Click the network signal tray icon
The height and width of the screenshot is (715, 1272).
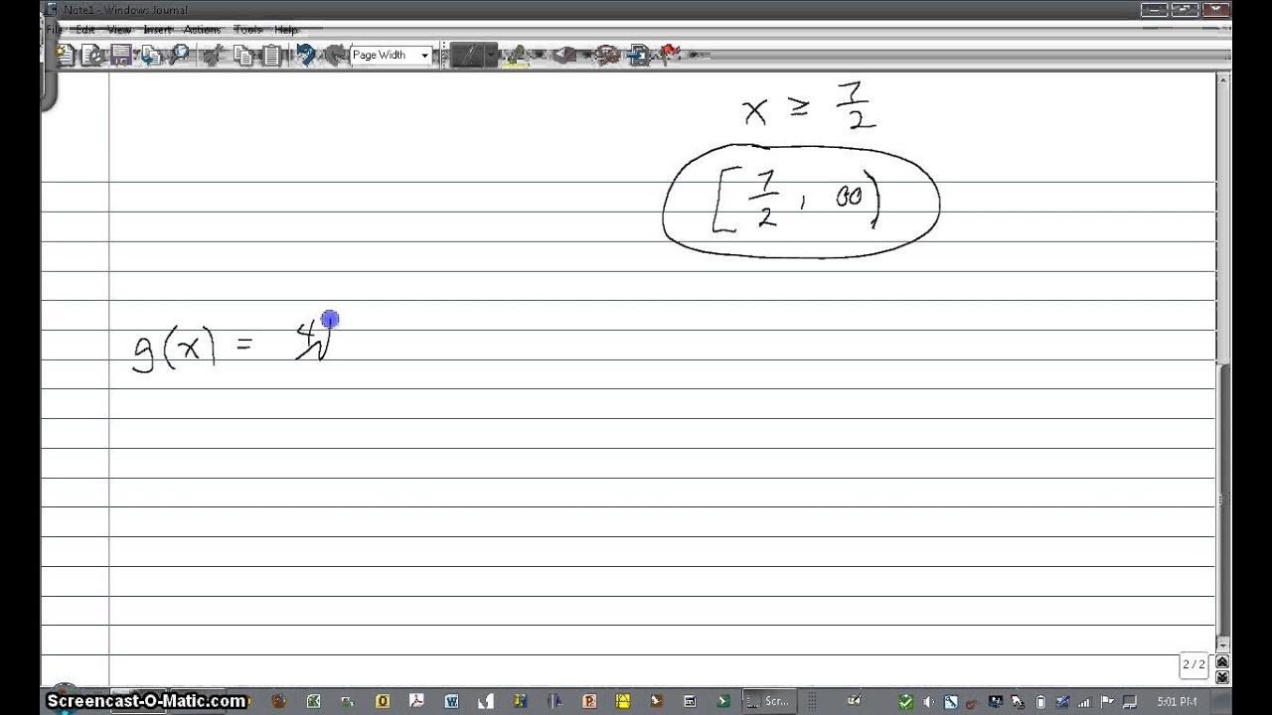coord(1085,701)
